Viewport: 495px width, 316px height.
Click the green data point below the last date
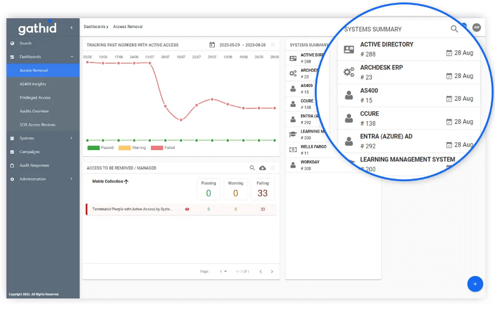(x=275, y=140)
